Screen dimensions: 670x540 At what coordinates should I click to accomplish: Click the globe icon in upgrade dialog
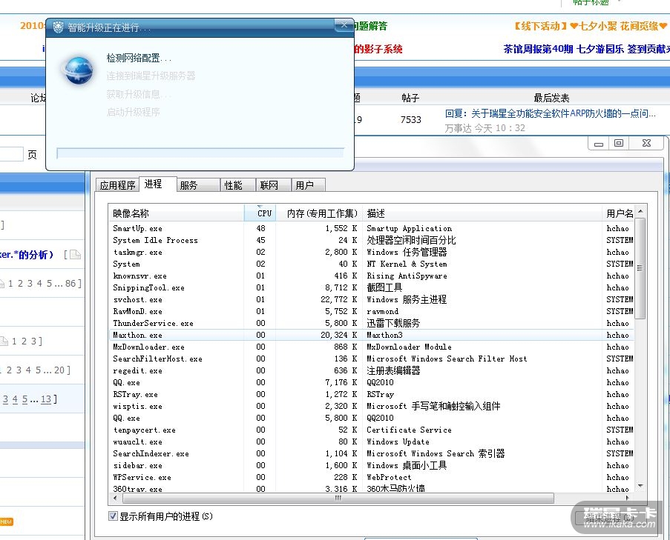tap(78, 70)
